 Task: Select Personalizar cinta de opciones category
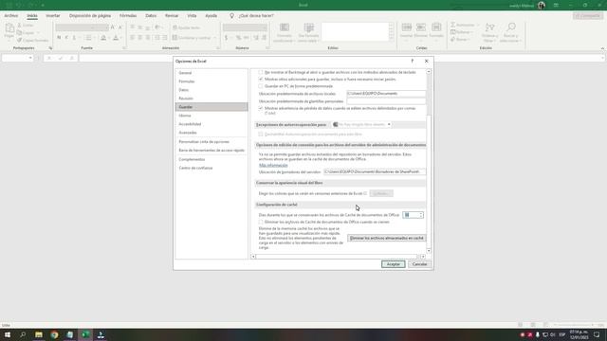212,141
